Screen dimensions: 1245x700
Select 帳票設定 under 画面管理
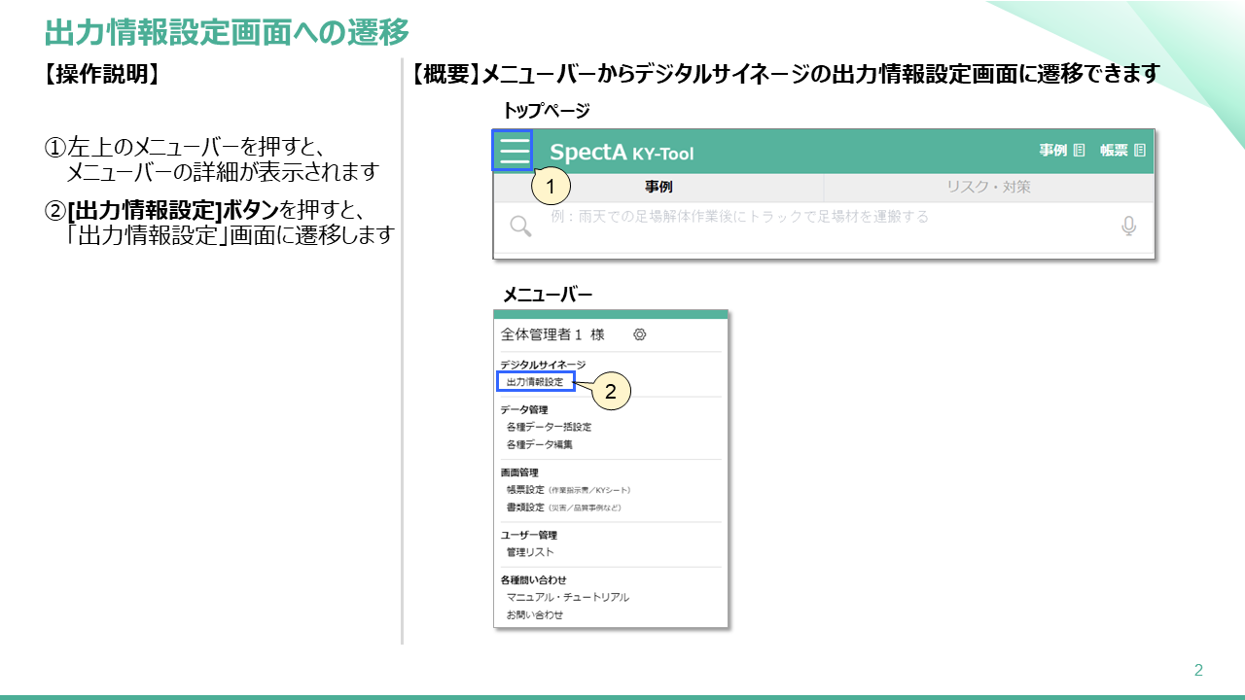coord(525,490)
